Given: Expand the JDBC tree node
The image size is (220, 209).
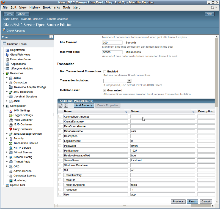Looking at the screenshot, I should click(x=7, y=78).
